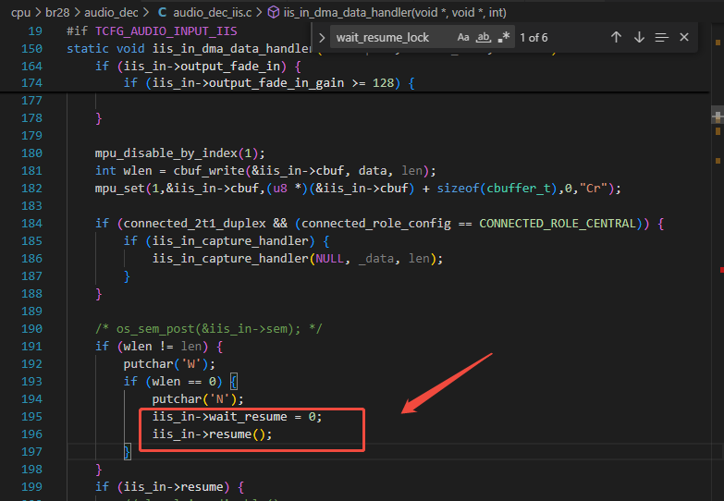This screenshot has height=501, width=724.
Task: Close the find widget
Action: (684, 37)
